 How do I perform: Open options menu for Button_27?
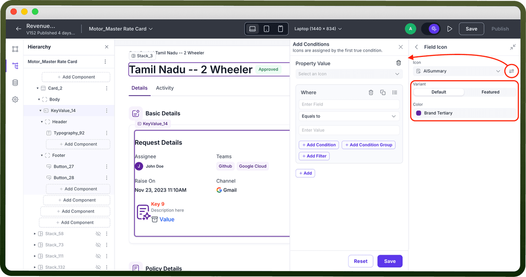(107, 167)
